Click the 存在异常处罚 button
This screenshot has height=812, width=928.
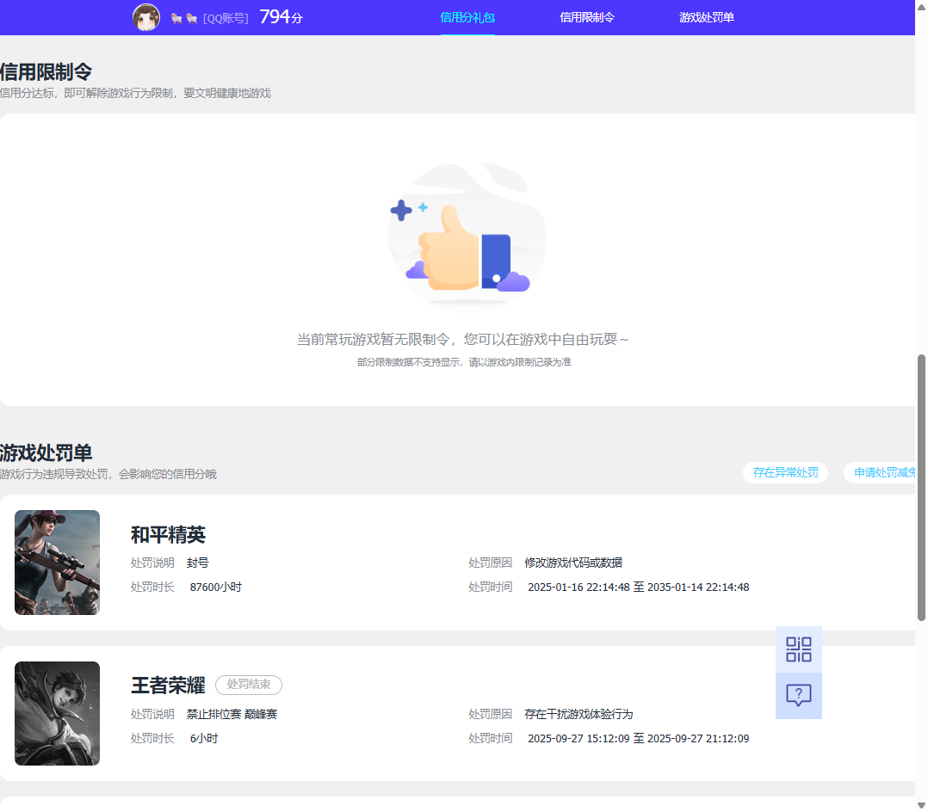tap(785, 472)
